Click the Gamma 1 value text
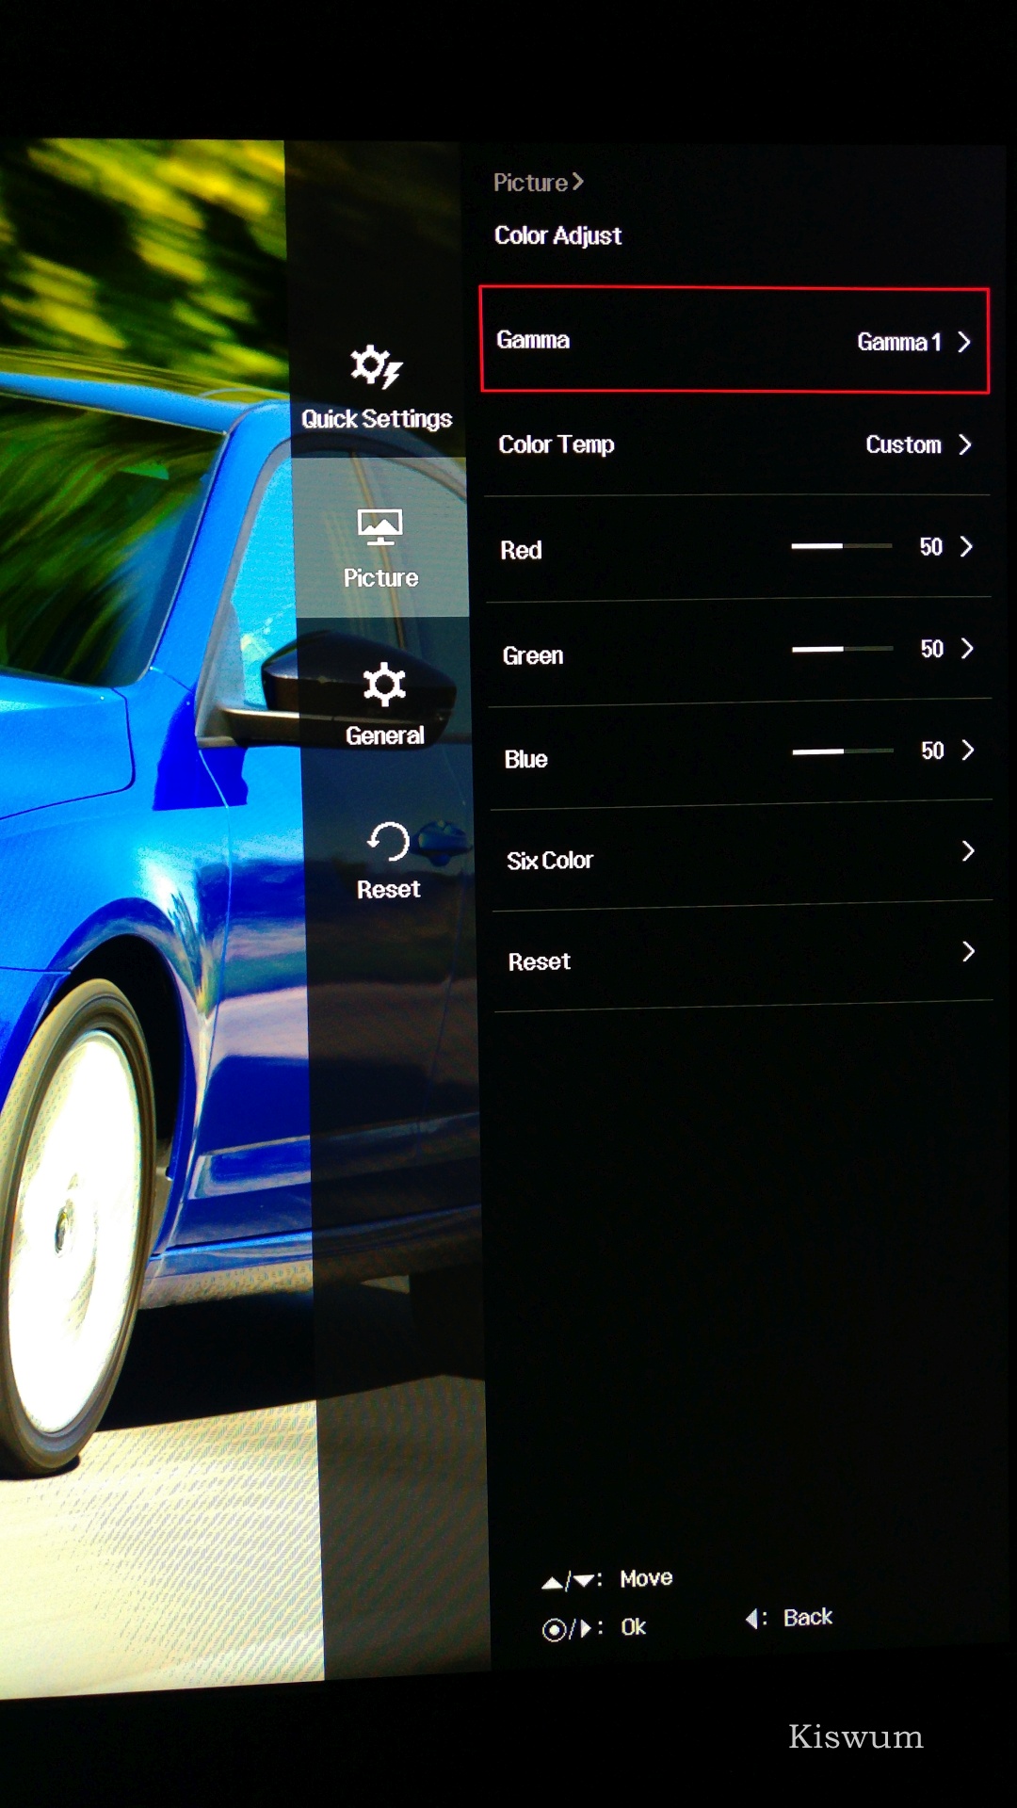 click(899, 343)
